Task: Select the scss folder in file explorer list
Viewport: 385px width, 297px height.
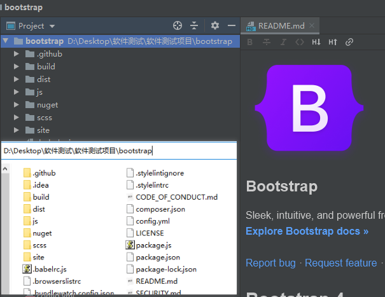Action: 35,245
